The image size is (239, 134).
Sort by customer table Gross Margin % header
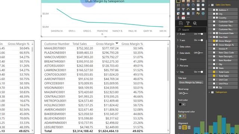click(132, 44)
